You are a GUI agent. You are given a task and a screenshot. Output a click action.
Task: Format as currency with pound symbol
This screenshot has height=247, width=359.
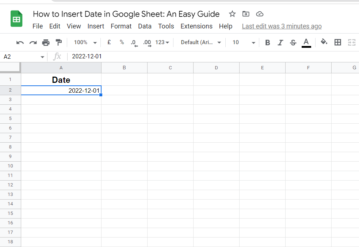coord(109,42)
